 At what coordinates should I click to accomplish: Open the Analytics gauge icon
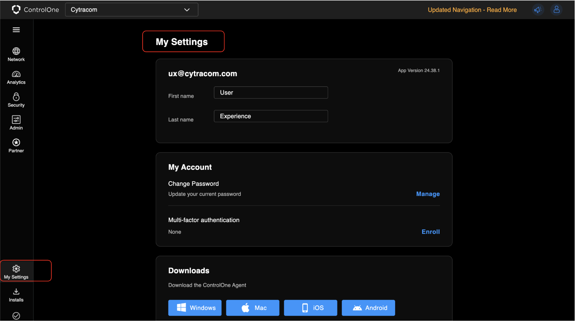click(16, 77)
